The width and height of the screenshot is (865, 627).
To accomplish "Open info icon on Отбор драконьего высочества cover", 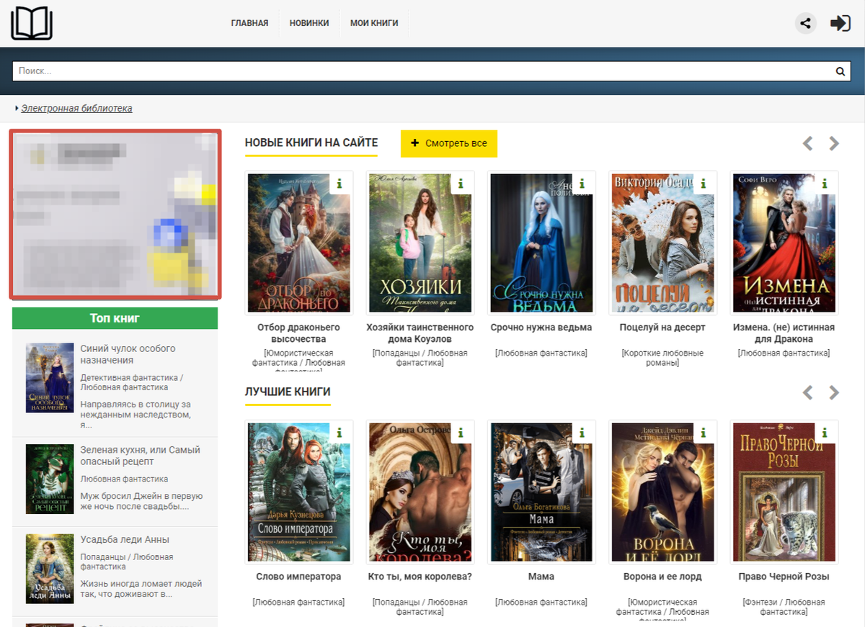I will coord(340,184).
